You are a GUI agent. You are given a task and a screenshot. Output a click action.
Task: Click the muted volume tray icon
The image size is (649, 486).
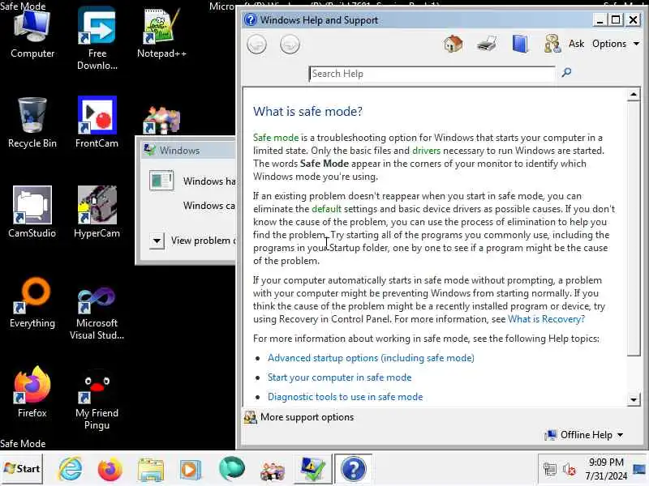tap(569, 469)
